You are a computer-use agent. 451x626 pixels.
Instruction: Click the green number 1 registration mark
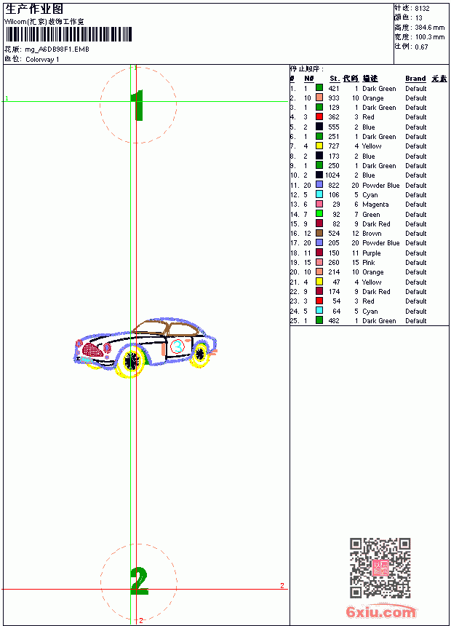(137, 105)
